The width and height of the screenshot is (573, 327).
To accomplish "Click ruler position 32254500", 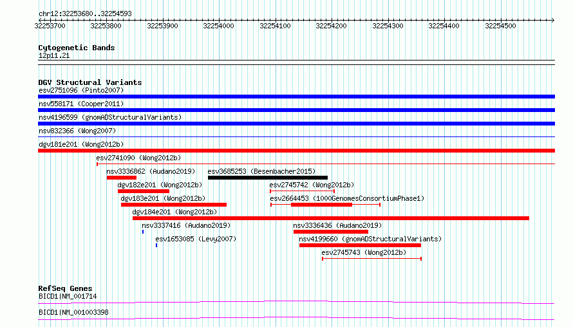I will coord(501,26).
